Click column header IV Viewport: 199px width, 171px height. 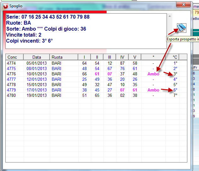coord(122,57)
